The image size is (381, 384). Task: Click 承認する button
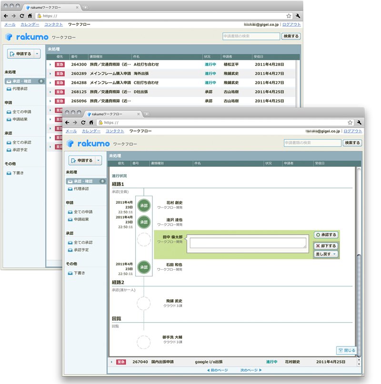(326, 235)
